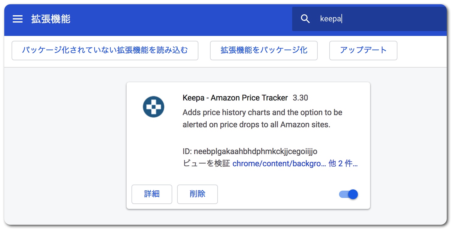Image resolution: width=451 pixels, height=229 pixels.
Task: Click the 拡張機能をパッケージ化 button
Action: click(264, 50)
